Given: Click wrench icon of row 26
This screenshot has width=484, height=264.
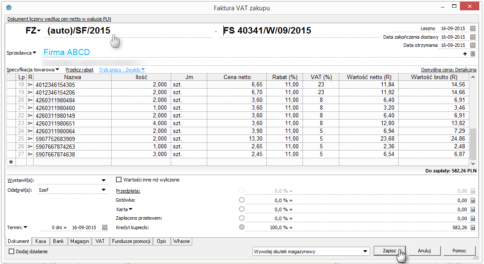Looking at the screenshot, I should pos(30,146).
